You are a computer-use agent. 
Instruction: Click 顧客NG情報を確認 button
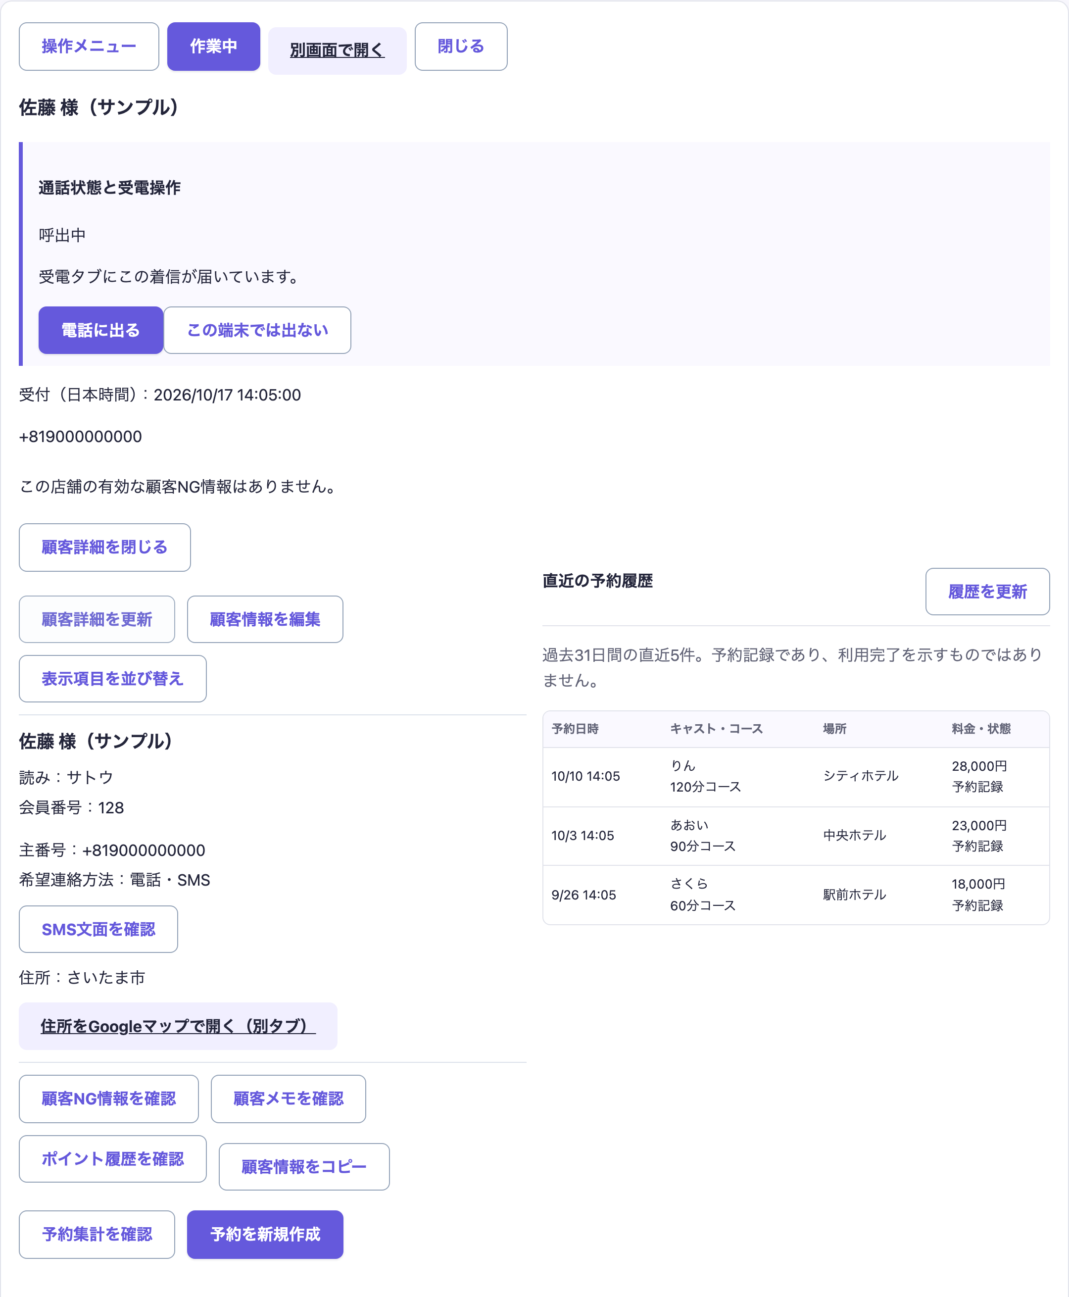pos(109,1099)
